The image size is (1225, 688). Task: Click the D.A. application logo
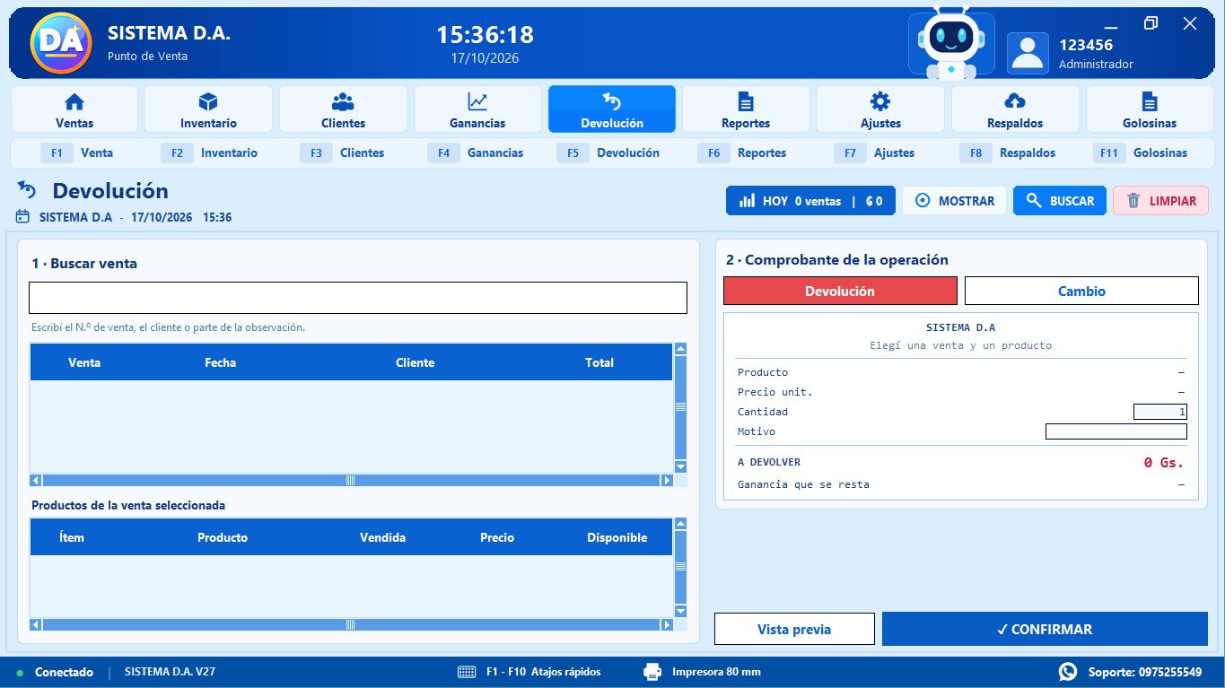tap(61, 42)
